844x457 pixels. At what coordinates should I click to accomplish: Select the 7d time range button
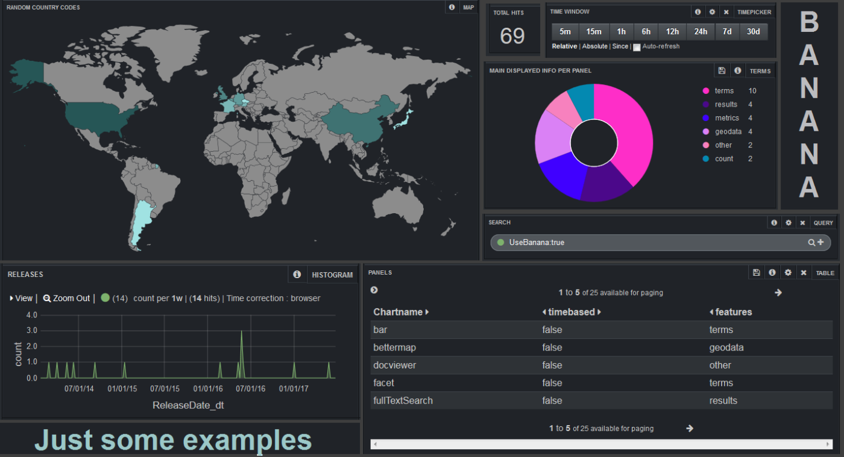tap(727, 32)
